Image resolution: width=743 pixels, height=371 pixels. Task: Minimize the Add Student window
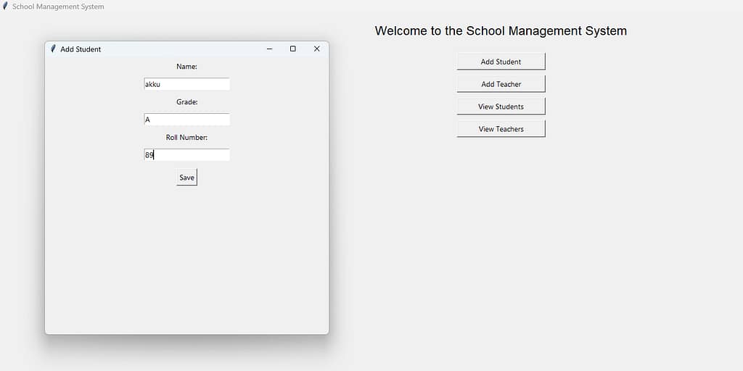tap(270, 49)
